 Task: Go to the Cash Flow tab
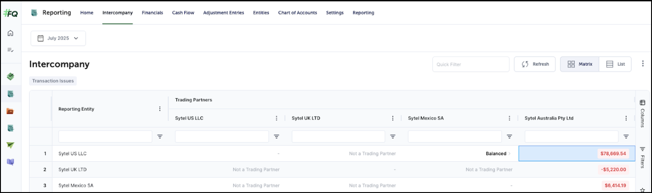tap(183, 13)
